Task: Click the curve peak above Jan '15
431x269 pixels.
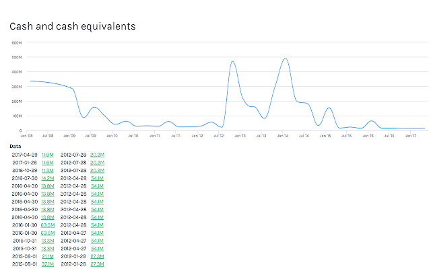Action: coord(329,108)
